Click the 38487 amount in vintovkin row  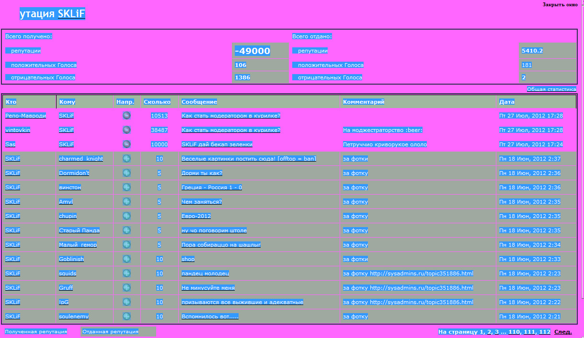(x=159, y=130)
